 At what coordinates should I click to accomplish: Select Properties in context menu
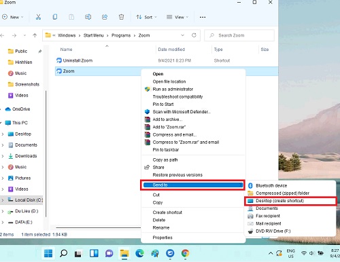[163, 238]
